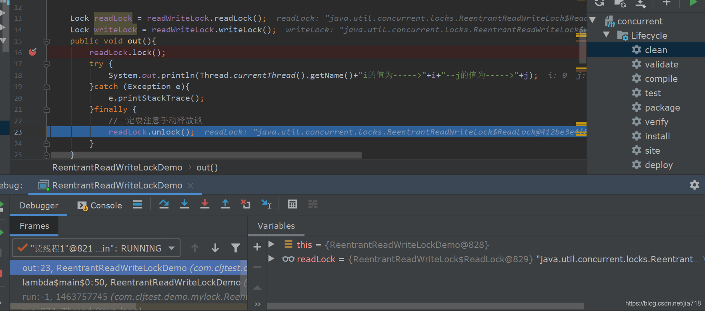This screenshot has width=705, height=311.
Task: Step Over with the debugger toolbar icon
Action: click(164, 204)
